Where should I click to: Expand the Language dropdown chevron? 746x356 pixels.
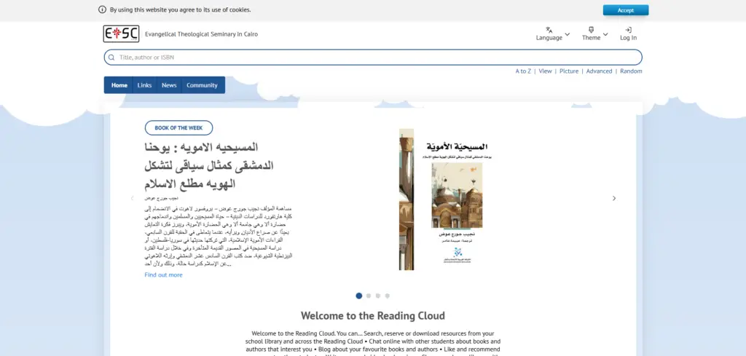[568, 34]
